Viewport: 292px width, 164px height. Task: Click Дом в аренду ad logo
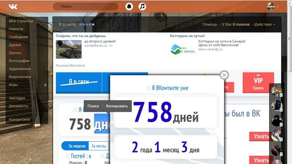182,49
